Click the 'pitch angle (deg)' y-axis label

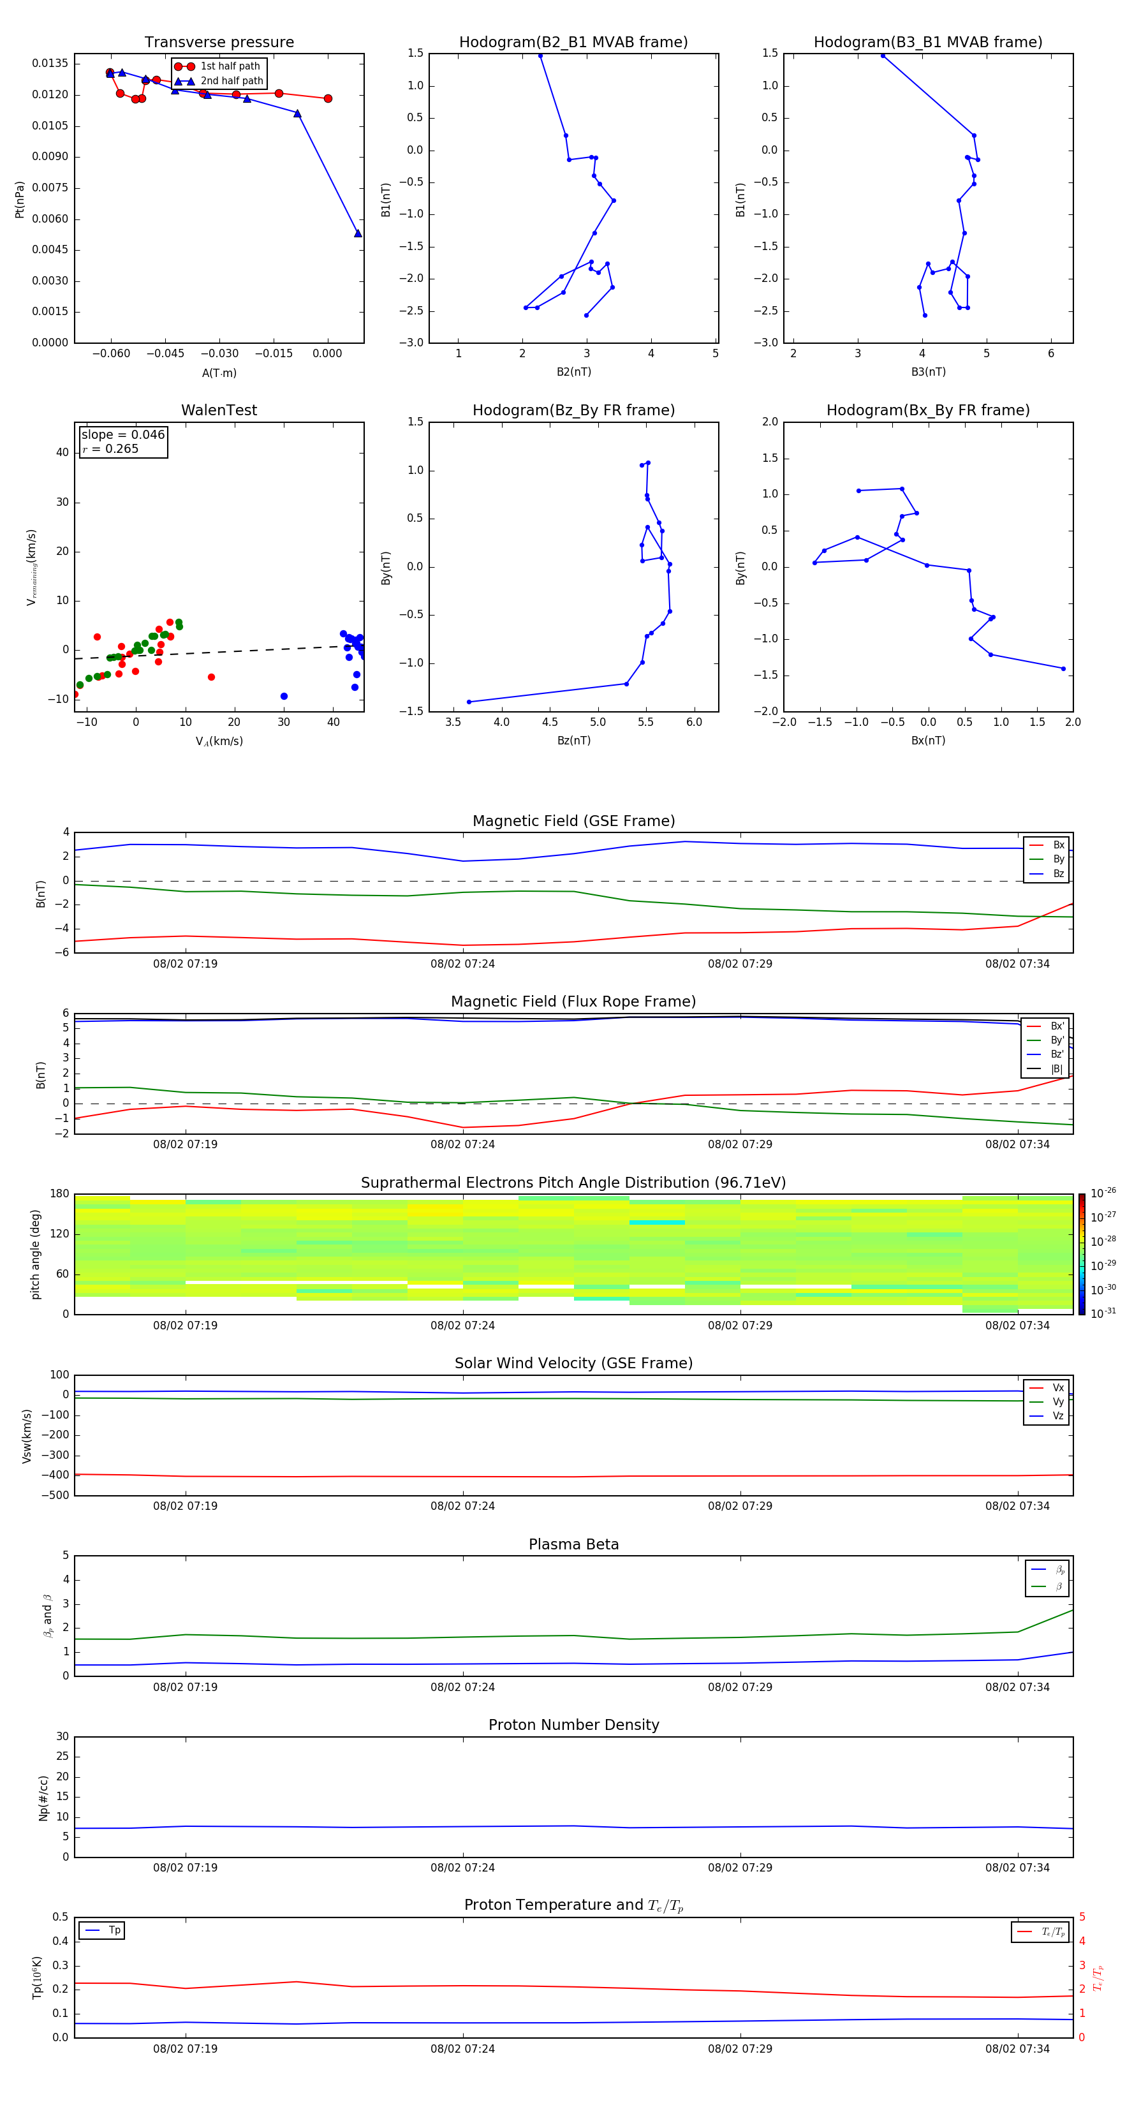point(35,1254)
